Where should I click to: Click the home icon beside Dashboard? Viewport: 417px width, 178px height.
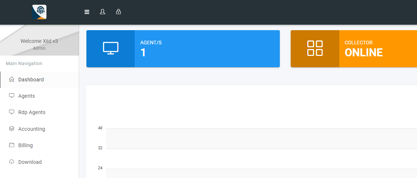pos(12,80)
